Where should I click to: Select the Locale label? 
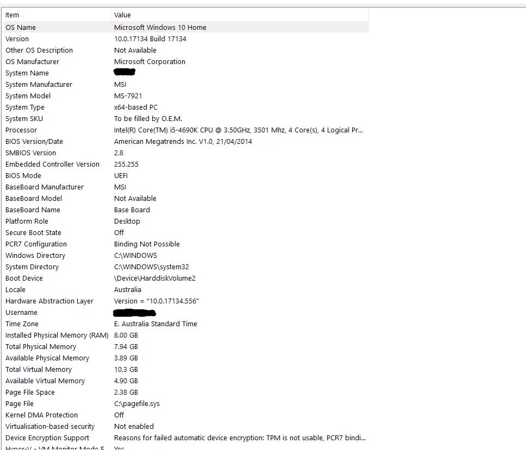tap(15, 289)
